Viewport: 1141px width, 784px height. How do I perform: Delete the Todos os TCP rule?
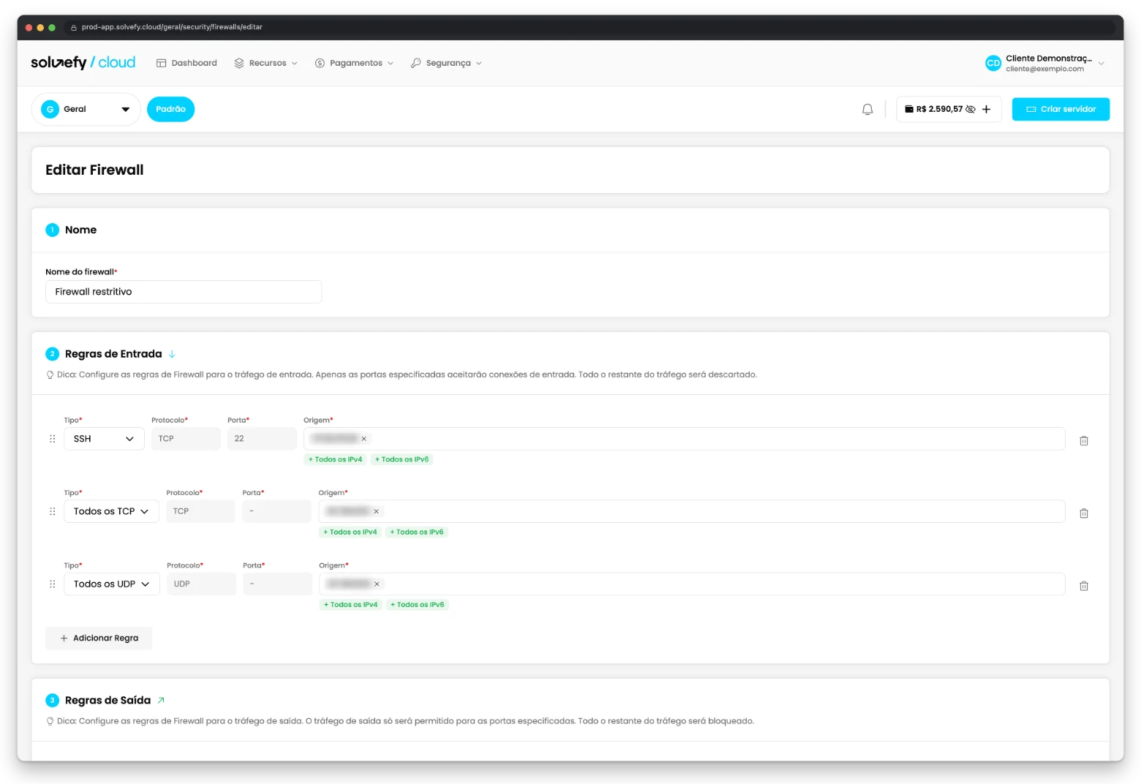(x=1084, y=513)
